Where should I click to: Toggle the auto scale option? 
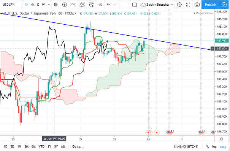pos(223,146)
